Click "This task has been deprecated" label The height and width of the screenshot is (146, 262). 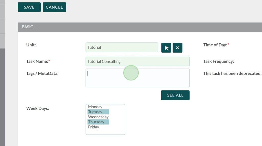pyautogui.click(x=232, y=74)
